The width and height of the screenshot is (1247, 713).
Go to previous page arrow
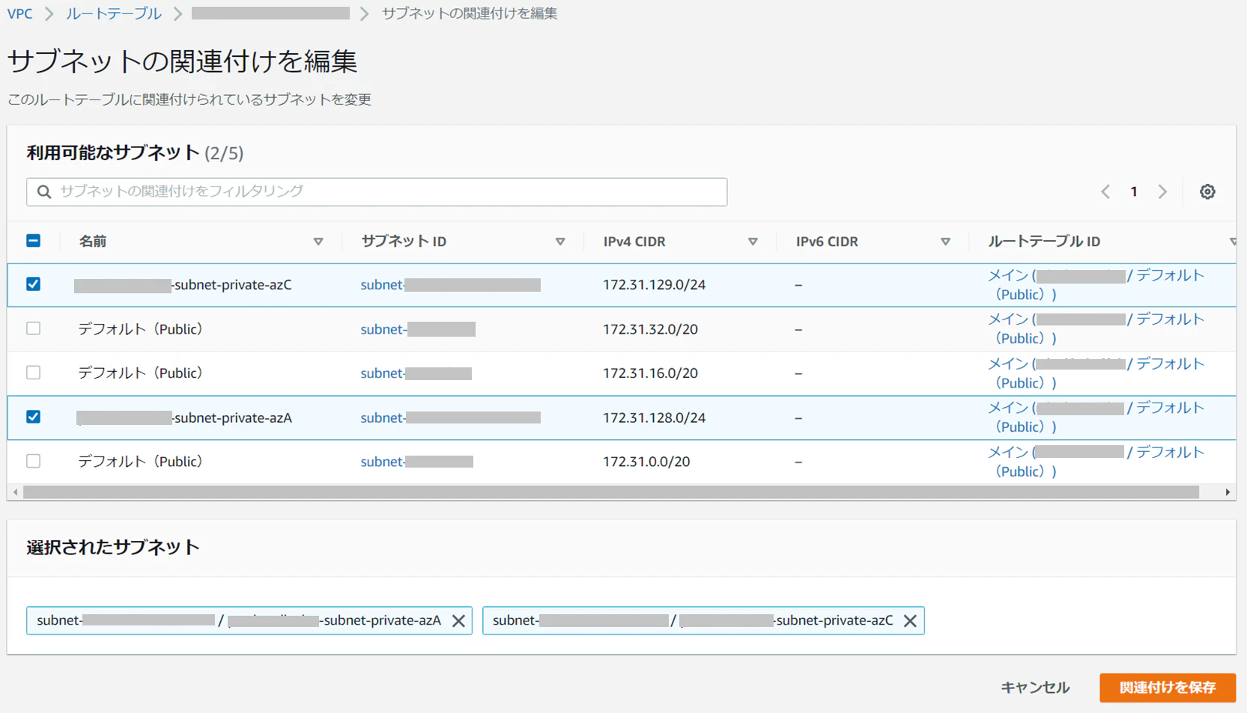(1105, 192)
